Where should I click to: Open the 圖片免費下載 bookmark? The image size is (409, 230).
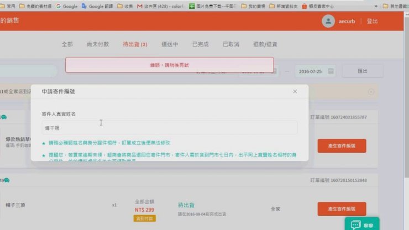[x=213, y=6]
